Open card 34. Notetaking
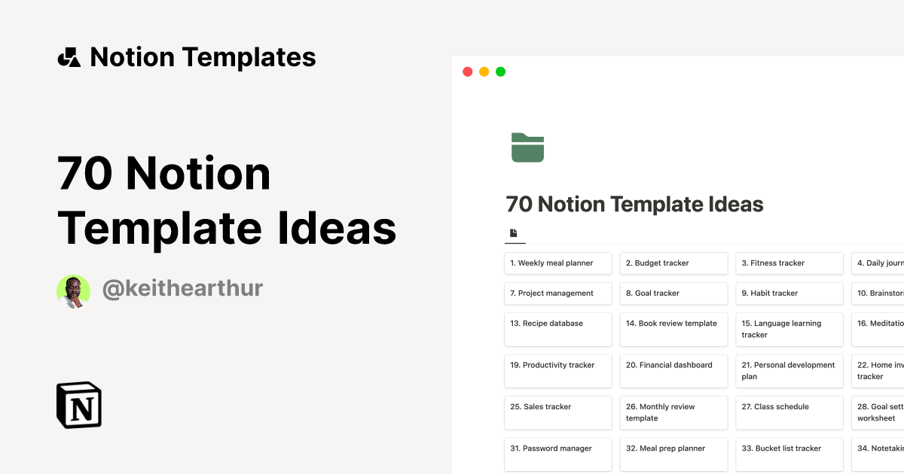The height and width of the screenshot is (474, 904). click(x=878, y=454)
